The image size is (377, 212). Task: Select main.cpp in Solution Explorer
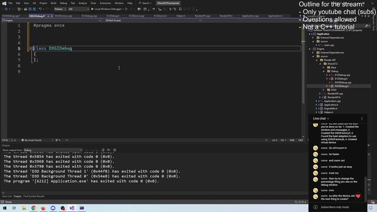(329, 45)
